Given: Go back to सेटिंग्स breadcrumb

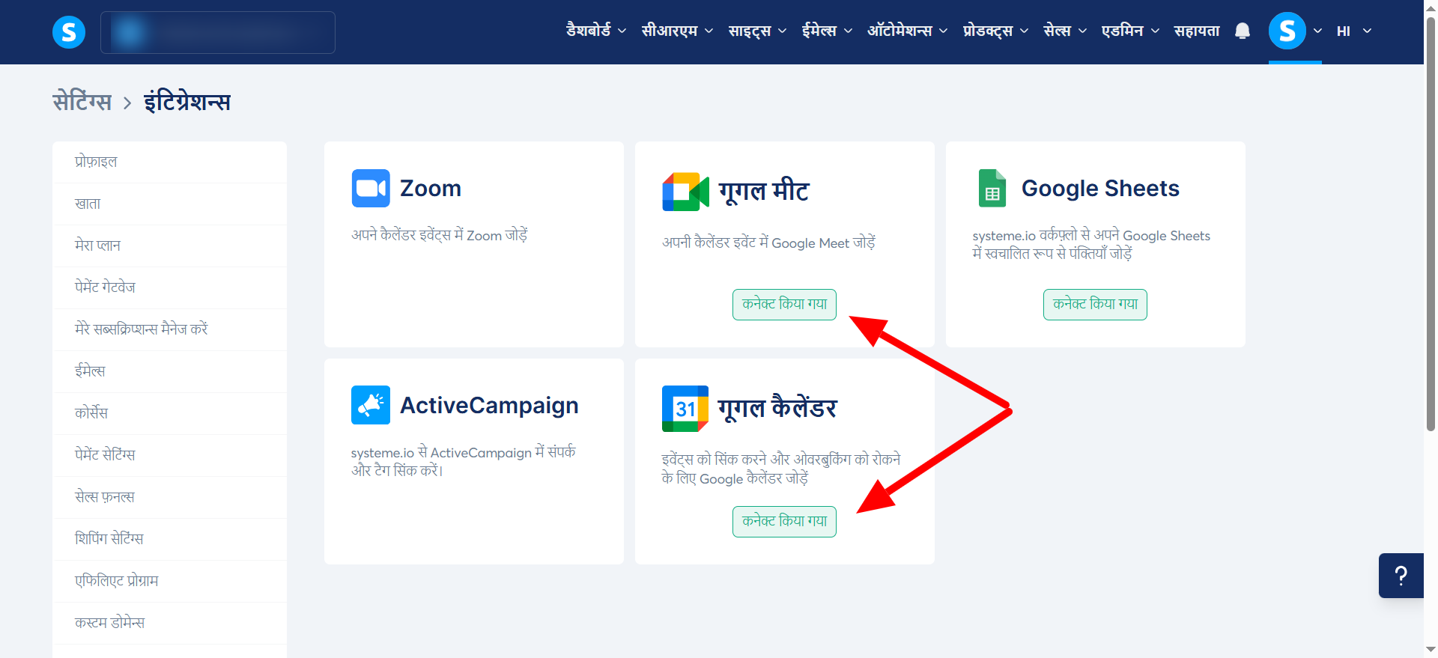Looking at the screenshot, I should [82, 102].
